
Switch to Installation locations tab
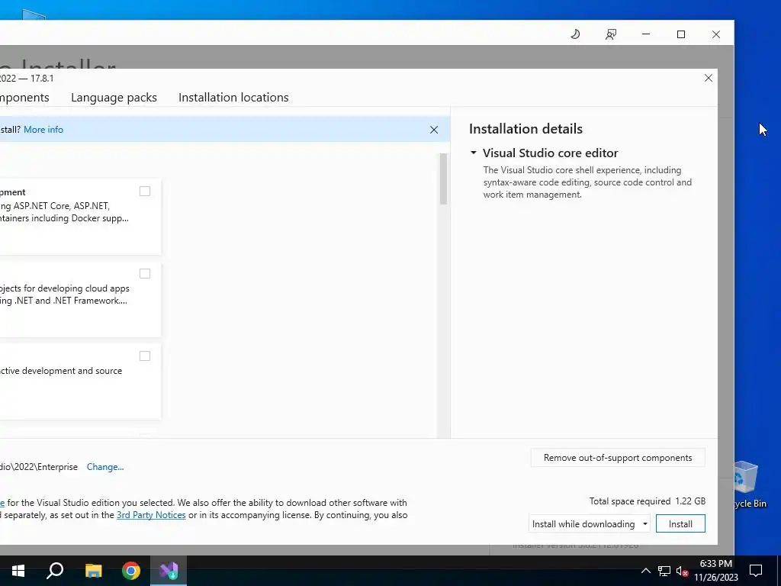pos(233,97)
